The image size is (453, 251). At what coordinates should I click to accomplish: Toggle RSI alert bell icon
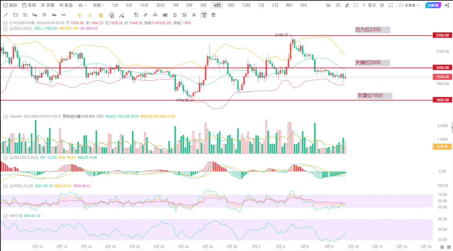pyautogui.click(x=11, y=186)
